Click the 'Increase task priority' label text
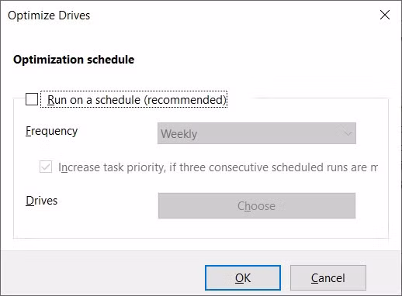Image resolution: width=402 pixels, height=296 pixels. [x=112, y=167]
